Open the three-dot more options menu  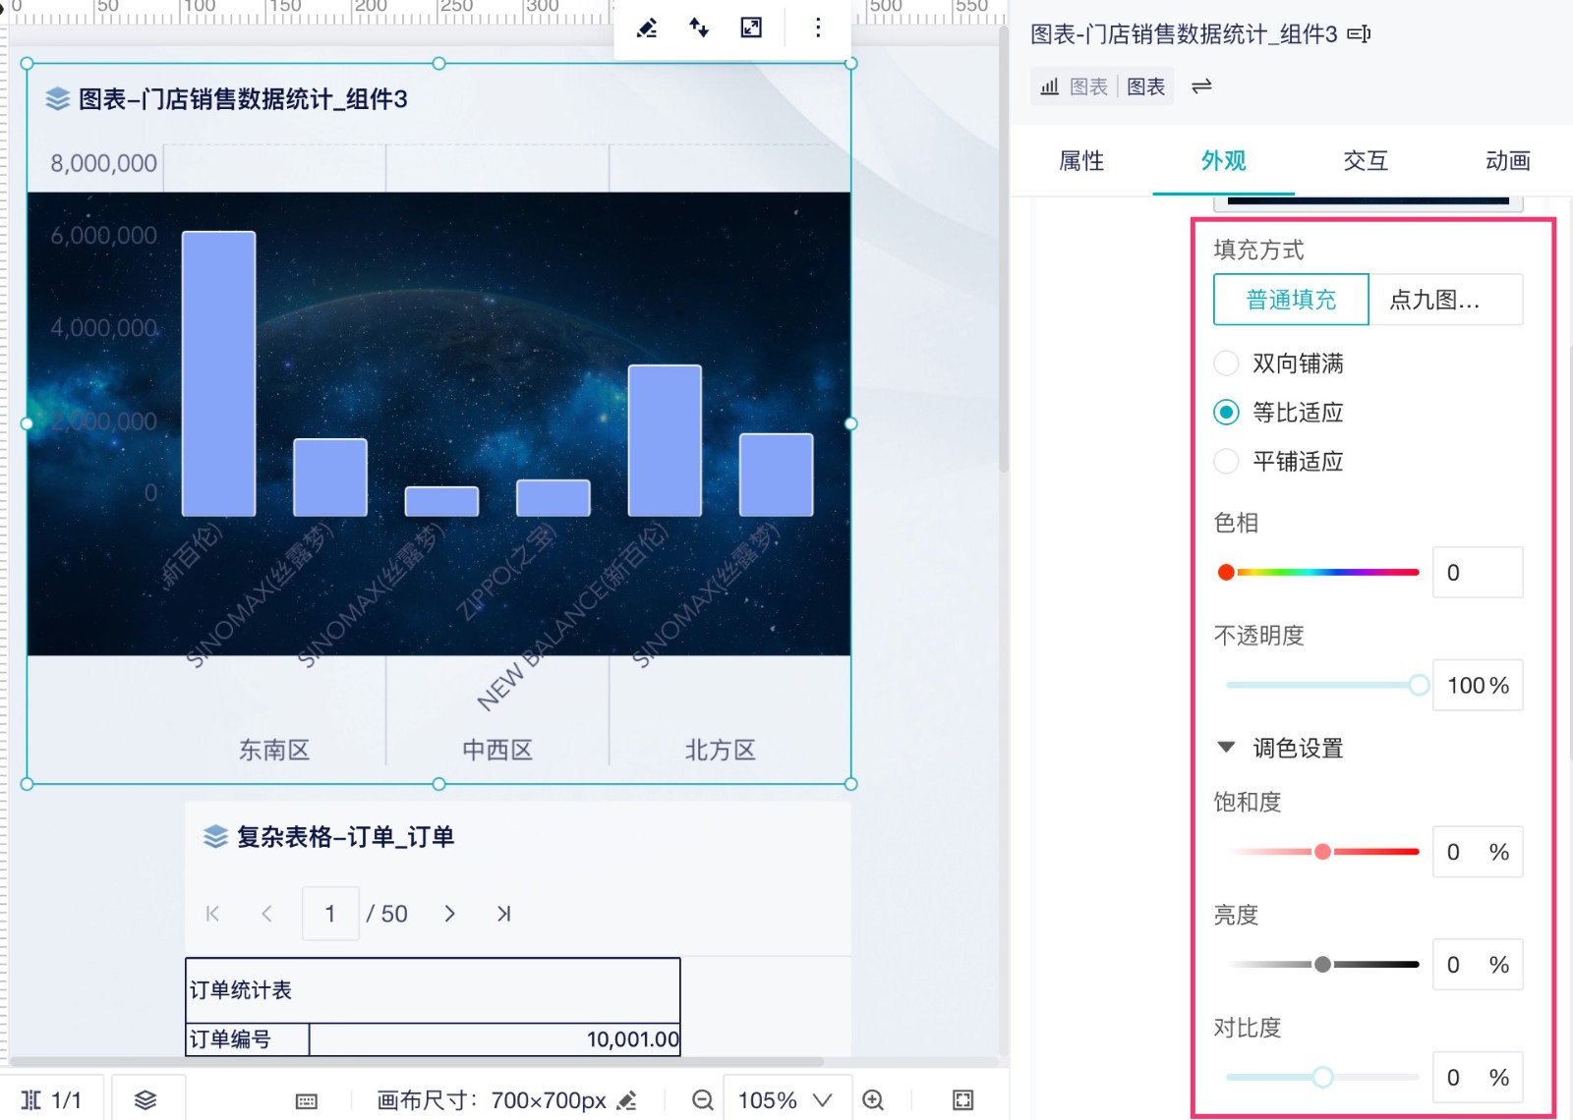[818, 28]
